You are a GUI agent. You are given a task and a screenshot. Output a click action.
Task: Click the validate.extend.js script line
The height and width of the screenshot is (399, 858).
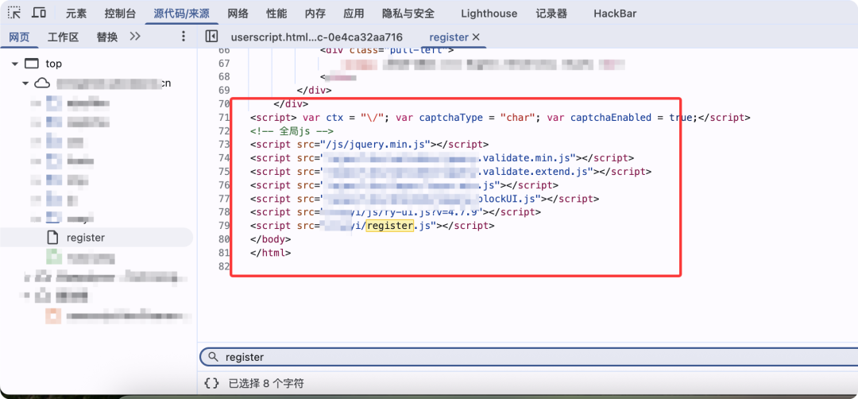[x=451, y=172]
